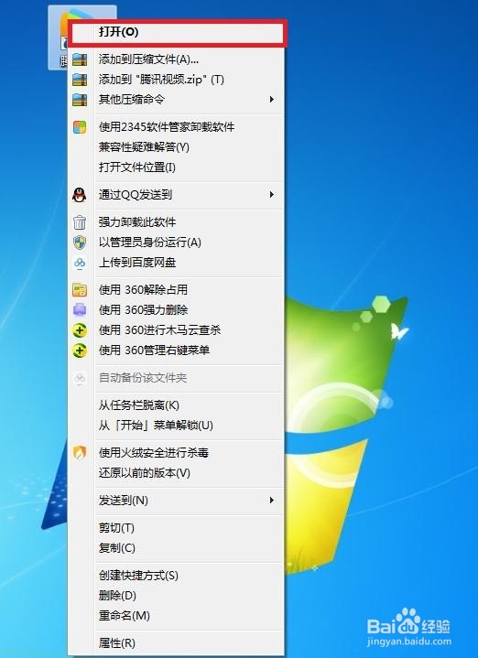Click the QQ penguin icon
This screenshot has height=658, width=478.
coord(80,195)
